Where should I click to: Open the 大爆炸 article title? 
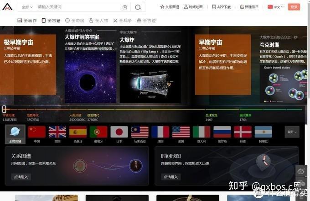pos(127,40)
